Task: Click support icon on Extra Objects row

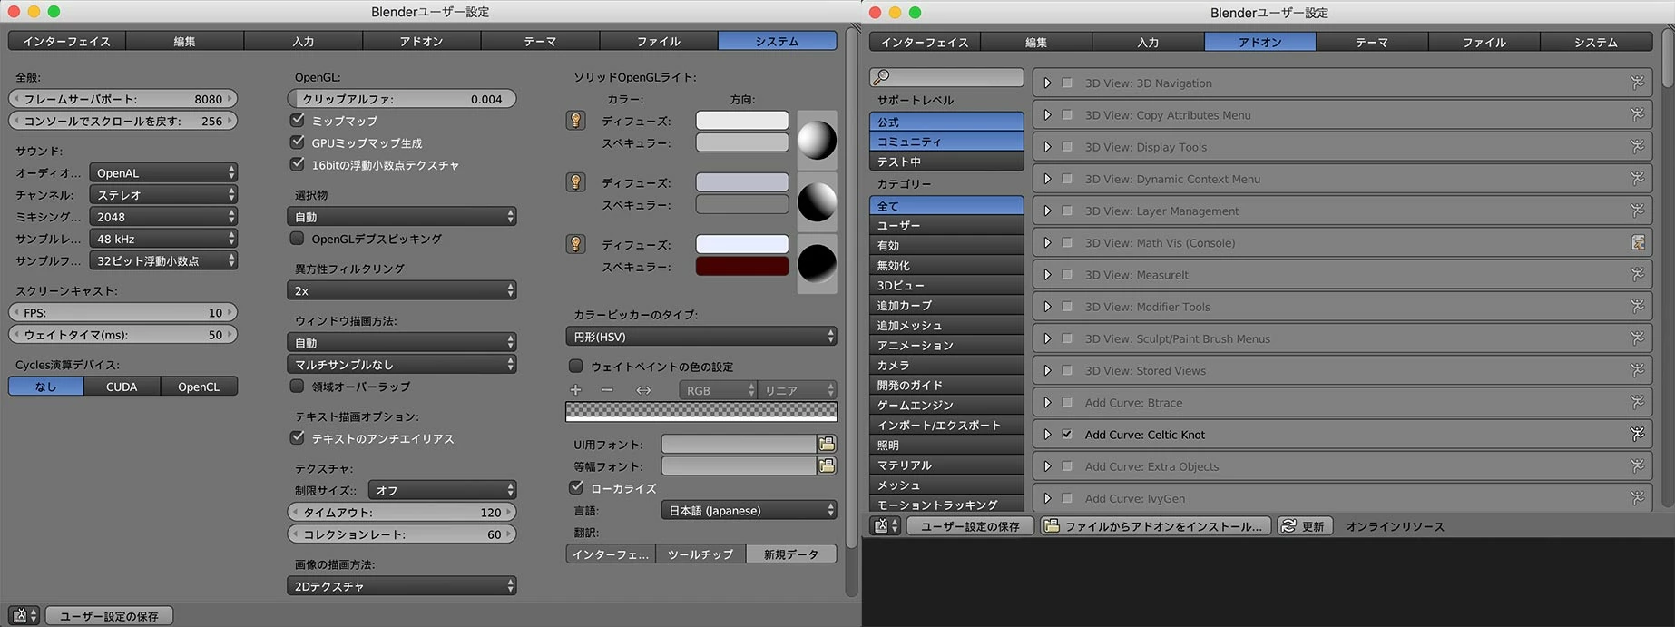Action: pyautogui.click(x=1637, y=466)
